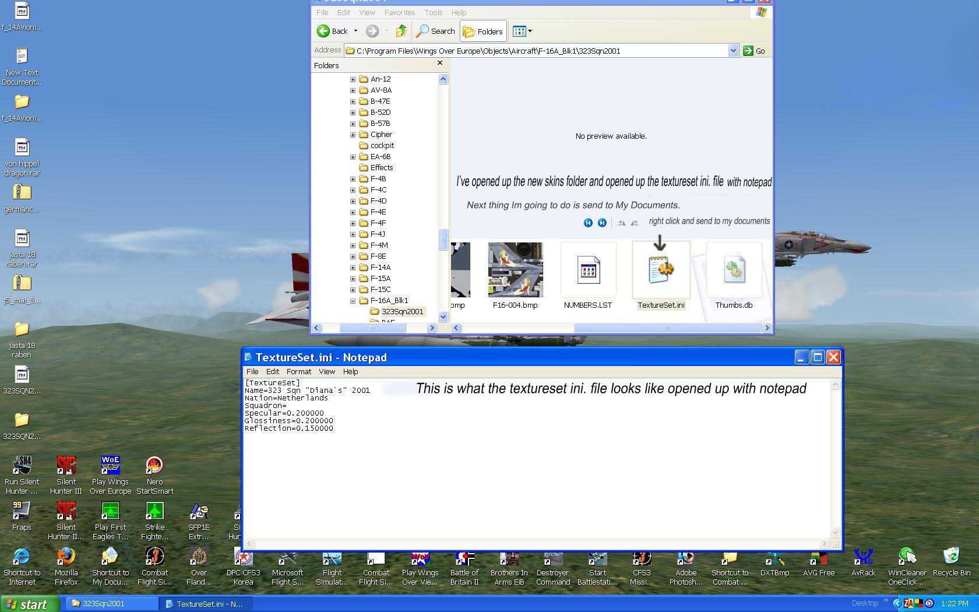This screenshot has width=979, height=612.
Task: Select Play First Eagles desktop icon
Action: point(110,520)
